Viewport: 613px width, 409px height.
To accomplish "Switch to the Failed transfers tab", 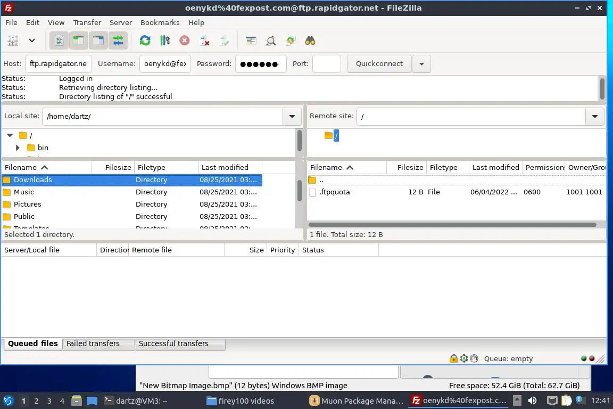I will [98, 343].
